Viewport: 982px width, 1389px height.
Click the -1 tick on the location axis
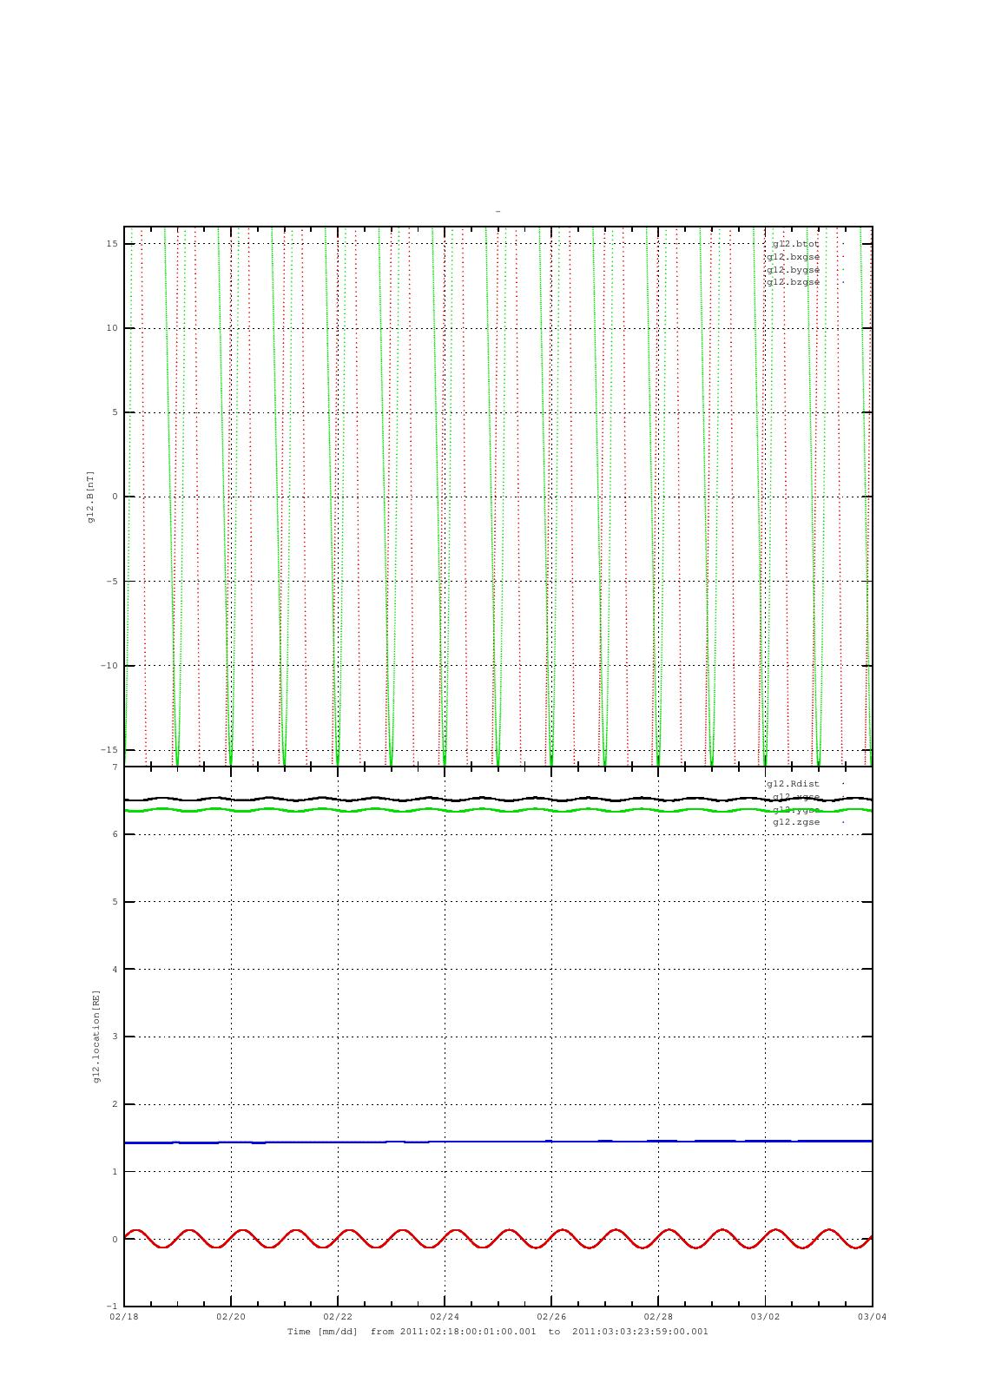(112, 1307)
